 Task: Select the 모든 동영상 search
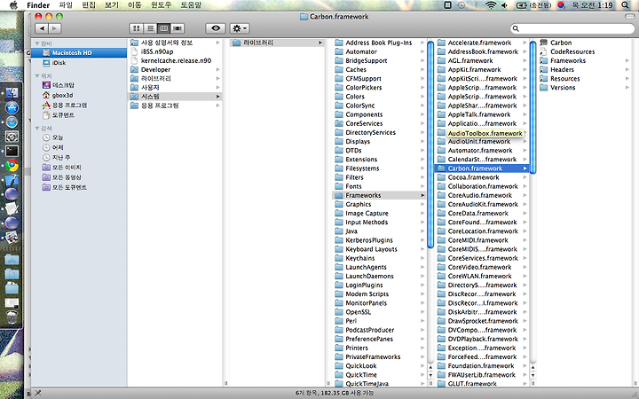(79, 177)
